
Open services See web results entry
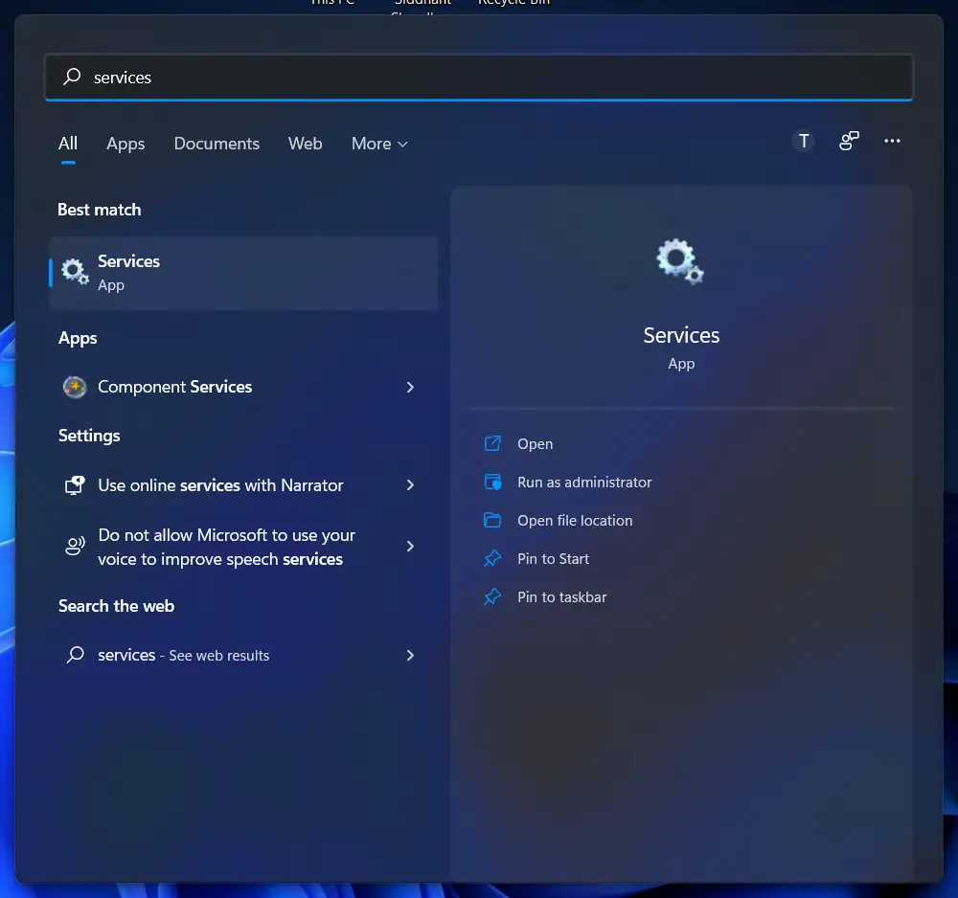pyautogui.click(x=243, y=655)
